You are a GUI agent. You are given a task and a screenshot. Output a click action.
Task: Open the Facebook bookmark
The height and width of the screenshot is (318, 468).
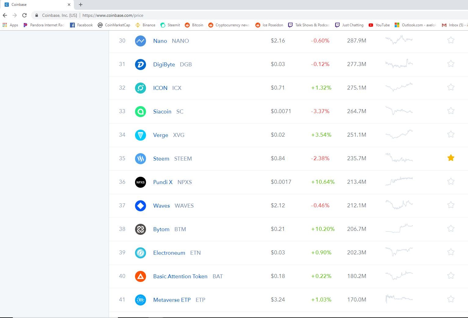click(81, 25)
